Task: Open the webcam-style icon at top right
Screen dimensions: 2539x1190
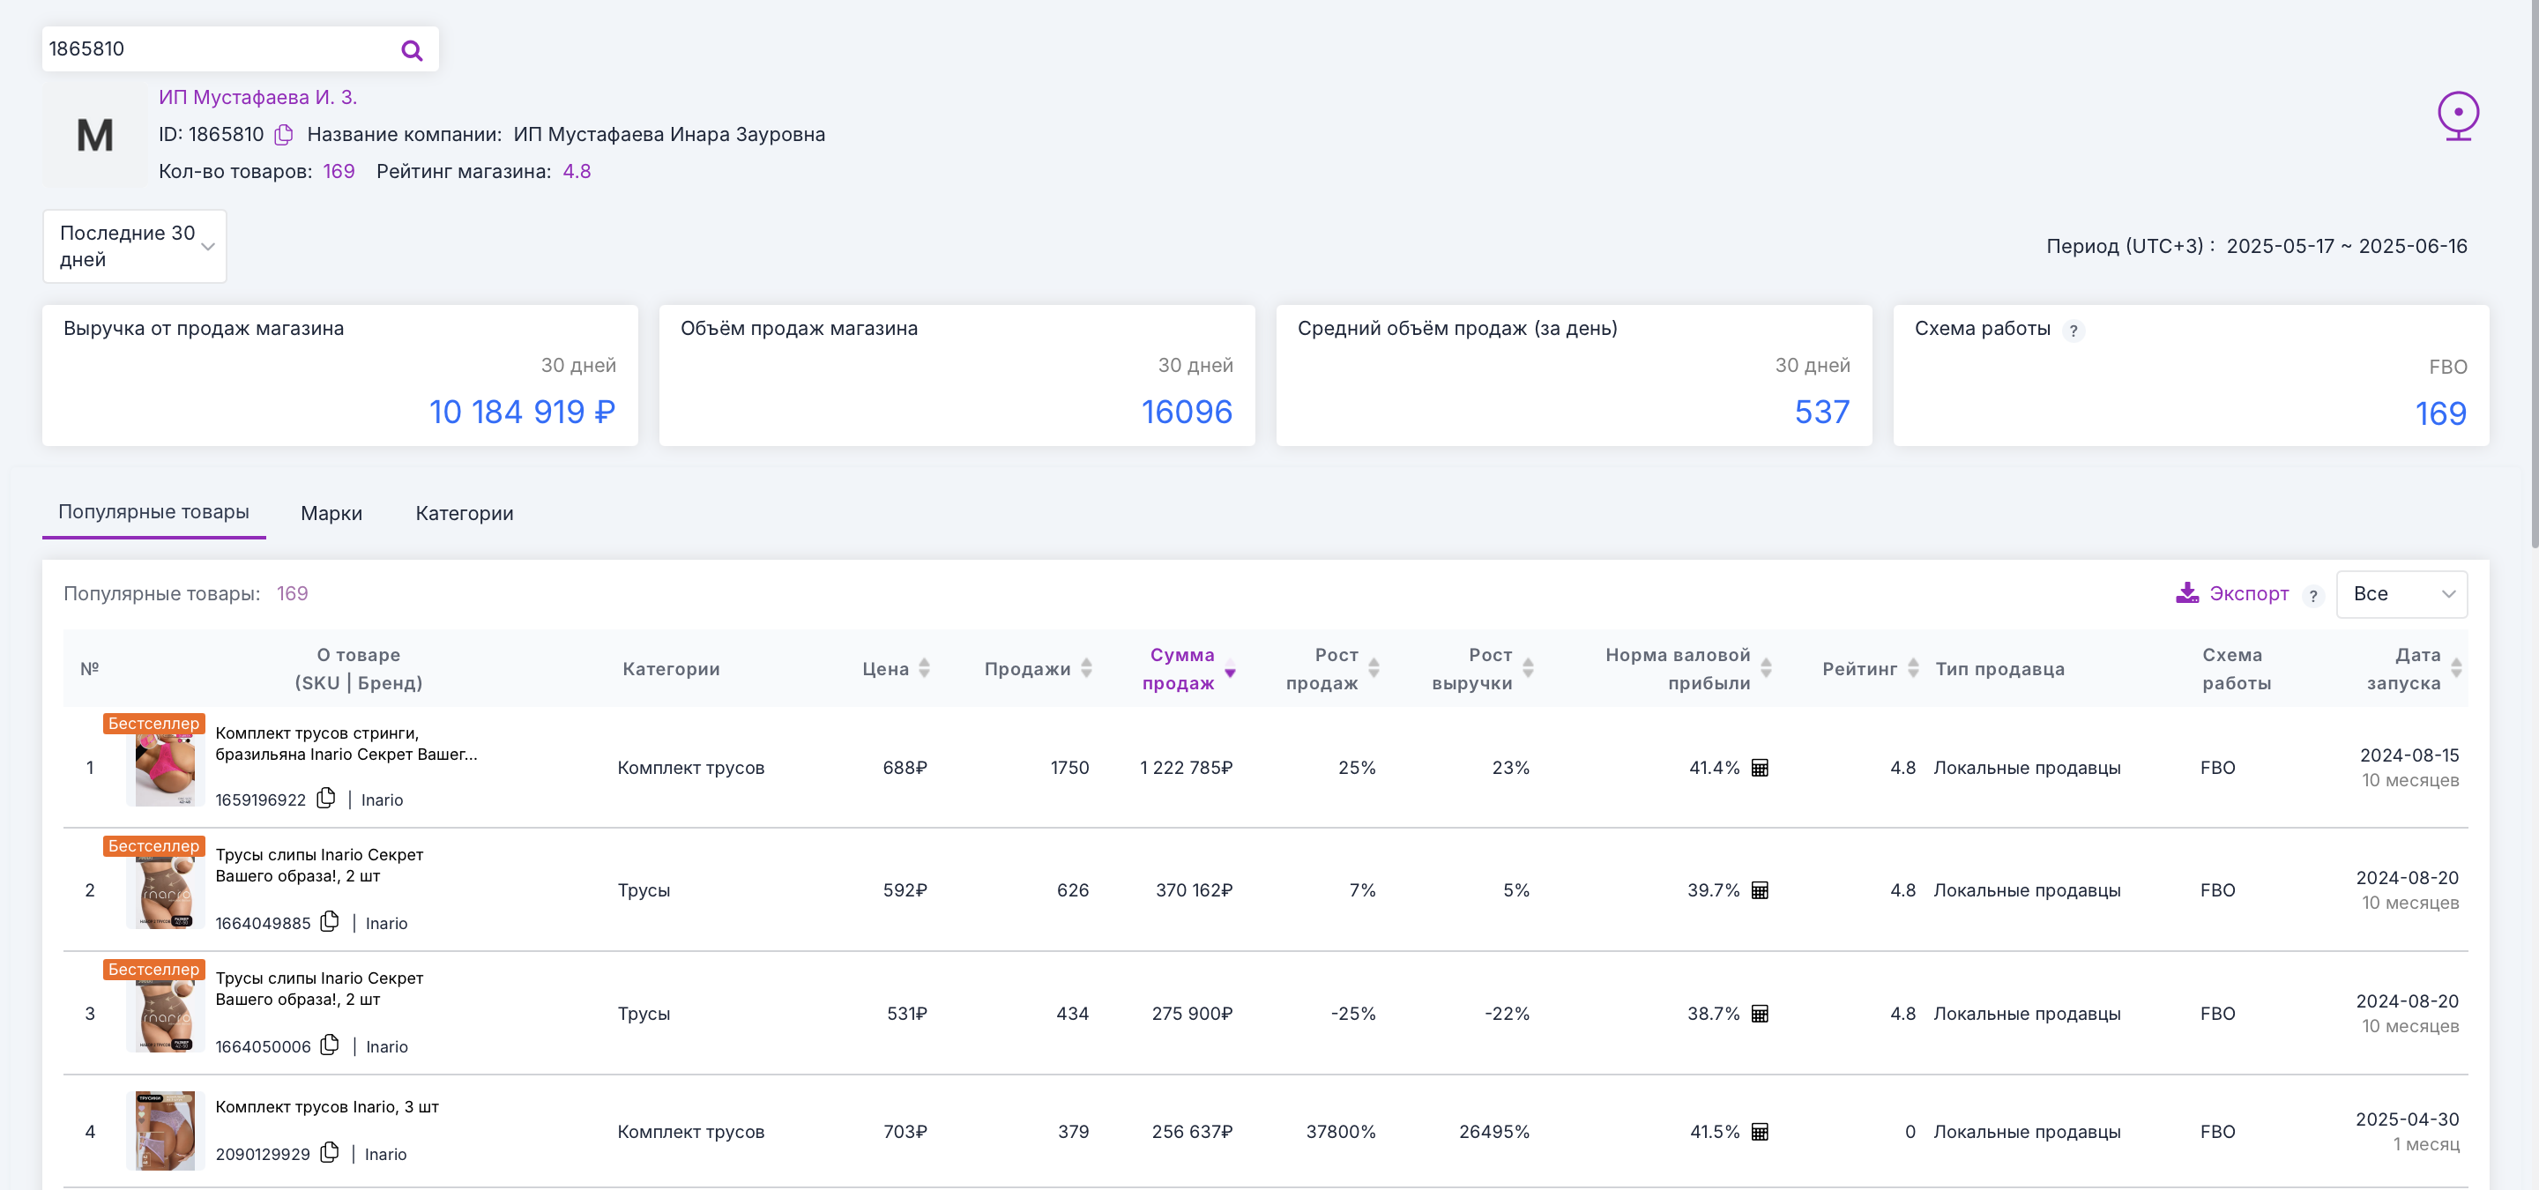Action: coord(2458,116)
